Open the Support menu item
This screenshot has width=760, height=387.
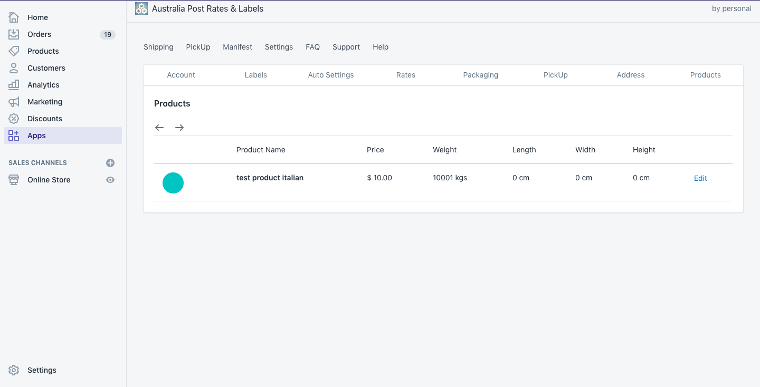(346, 47)
